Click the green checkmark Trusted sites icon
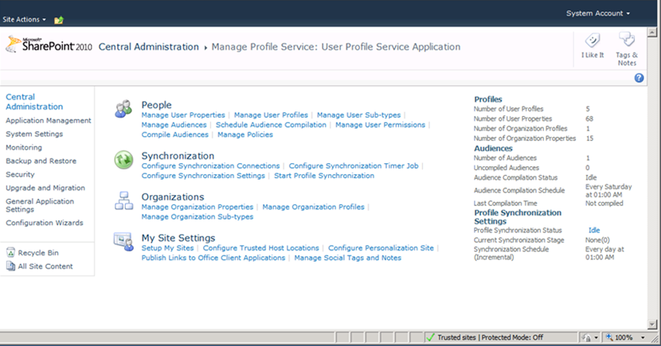Viewport: 661px width, 346px height. click(x=430, y=337)
